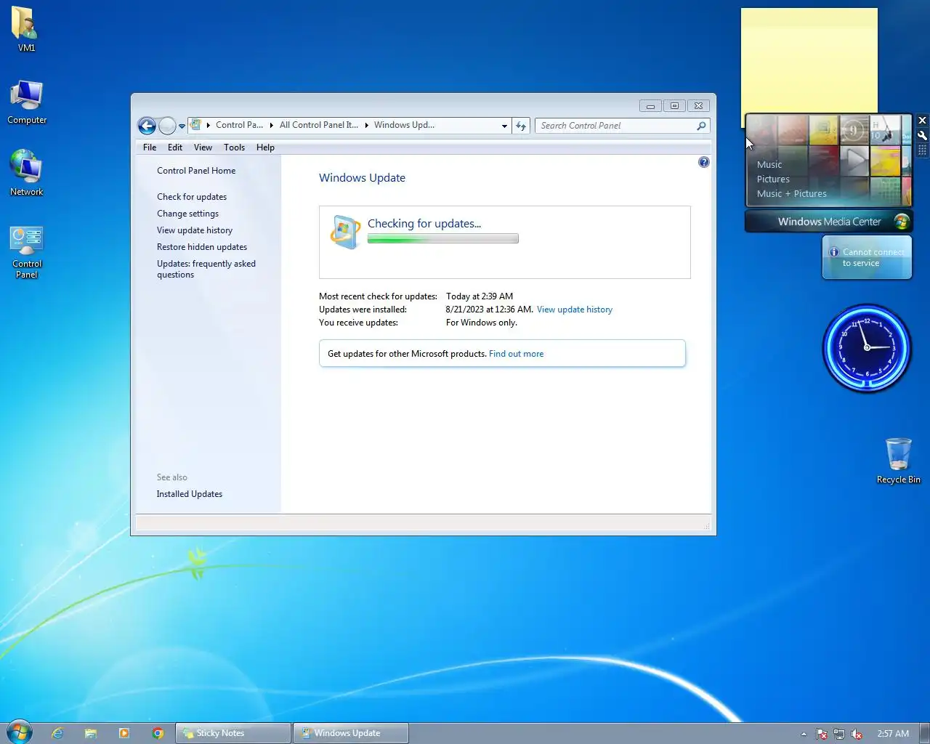Click the Back navigation arrow
Image resolution: width=930 pixels, height=744 pixels.
[147, 126]
